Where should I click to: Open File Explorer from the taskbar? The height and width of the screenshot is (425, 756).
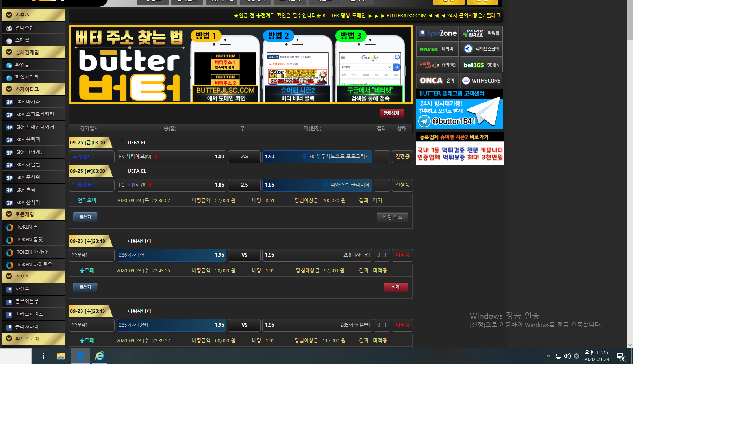[61, 356]
